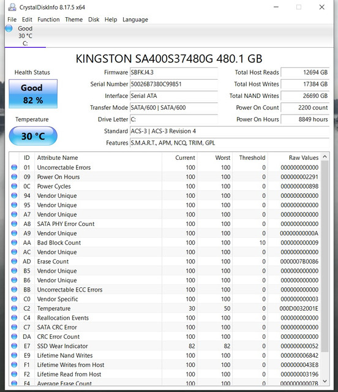Viewport: 338px width, 392px height.
Task: Click the CrystalDiskInfo title bar app icon
Action: [12, 7]
